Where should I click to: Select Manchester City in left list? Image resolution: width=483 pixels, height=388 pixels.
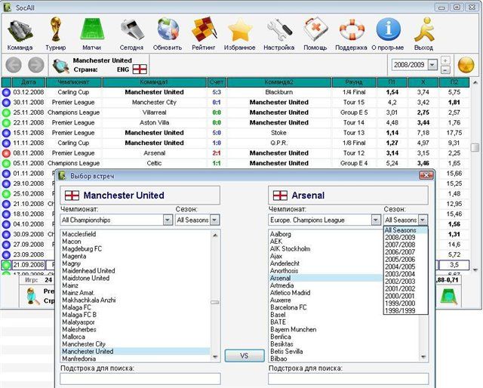[84, 344]
